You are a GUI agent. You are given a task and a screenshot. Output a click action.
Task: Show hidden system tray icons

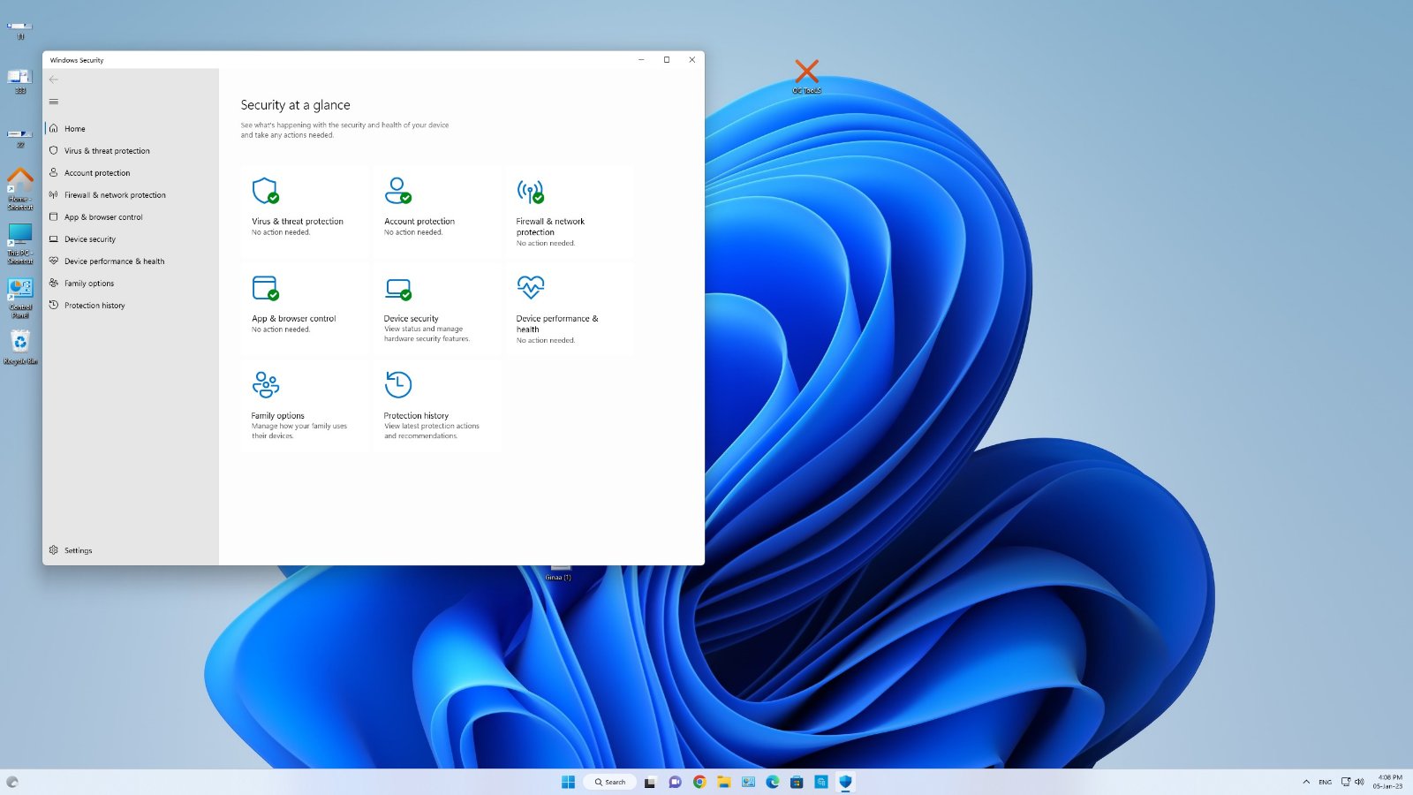(1306, 782)
